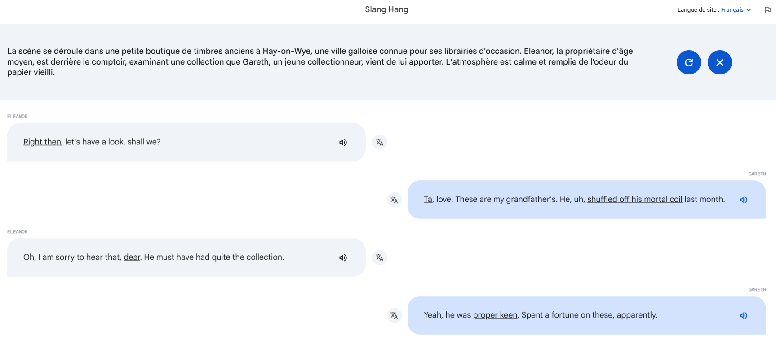Translate Eleanor's "sorry to hear that" message
Viewport: 776px width, 345px height.
pos(380,258)
